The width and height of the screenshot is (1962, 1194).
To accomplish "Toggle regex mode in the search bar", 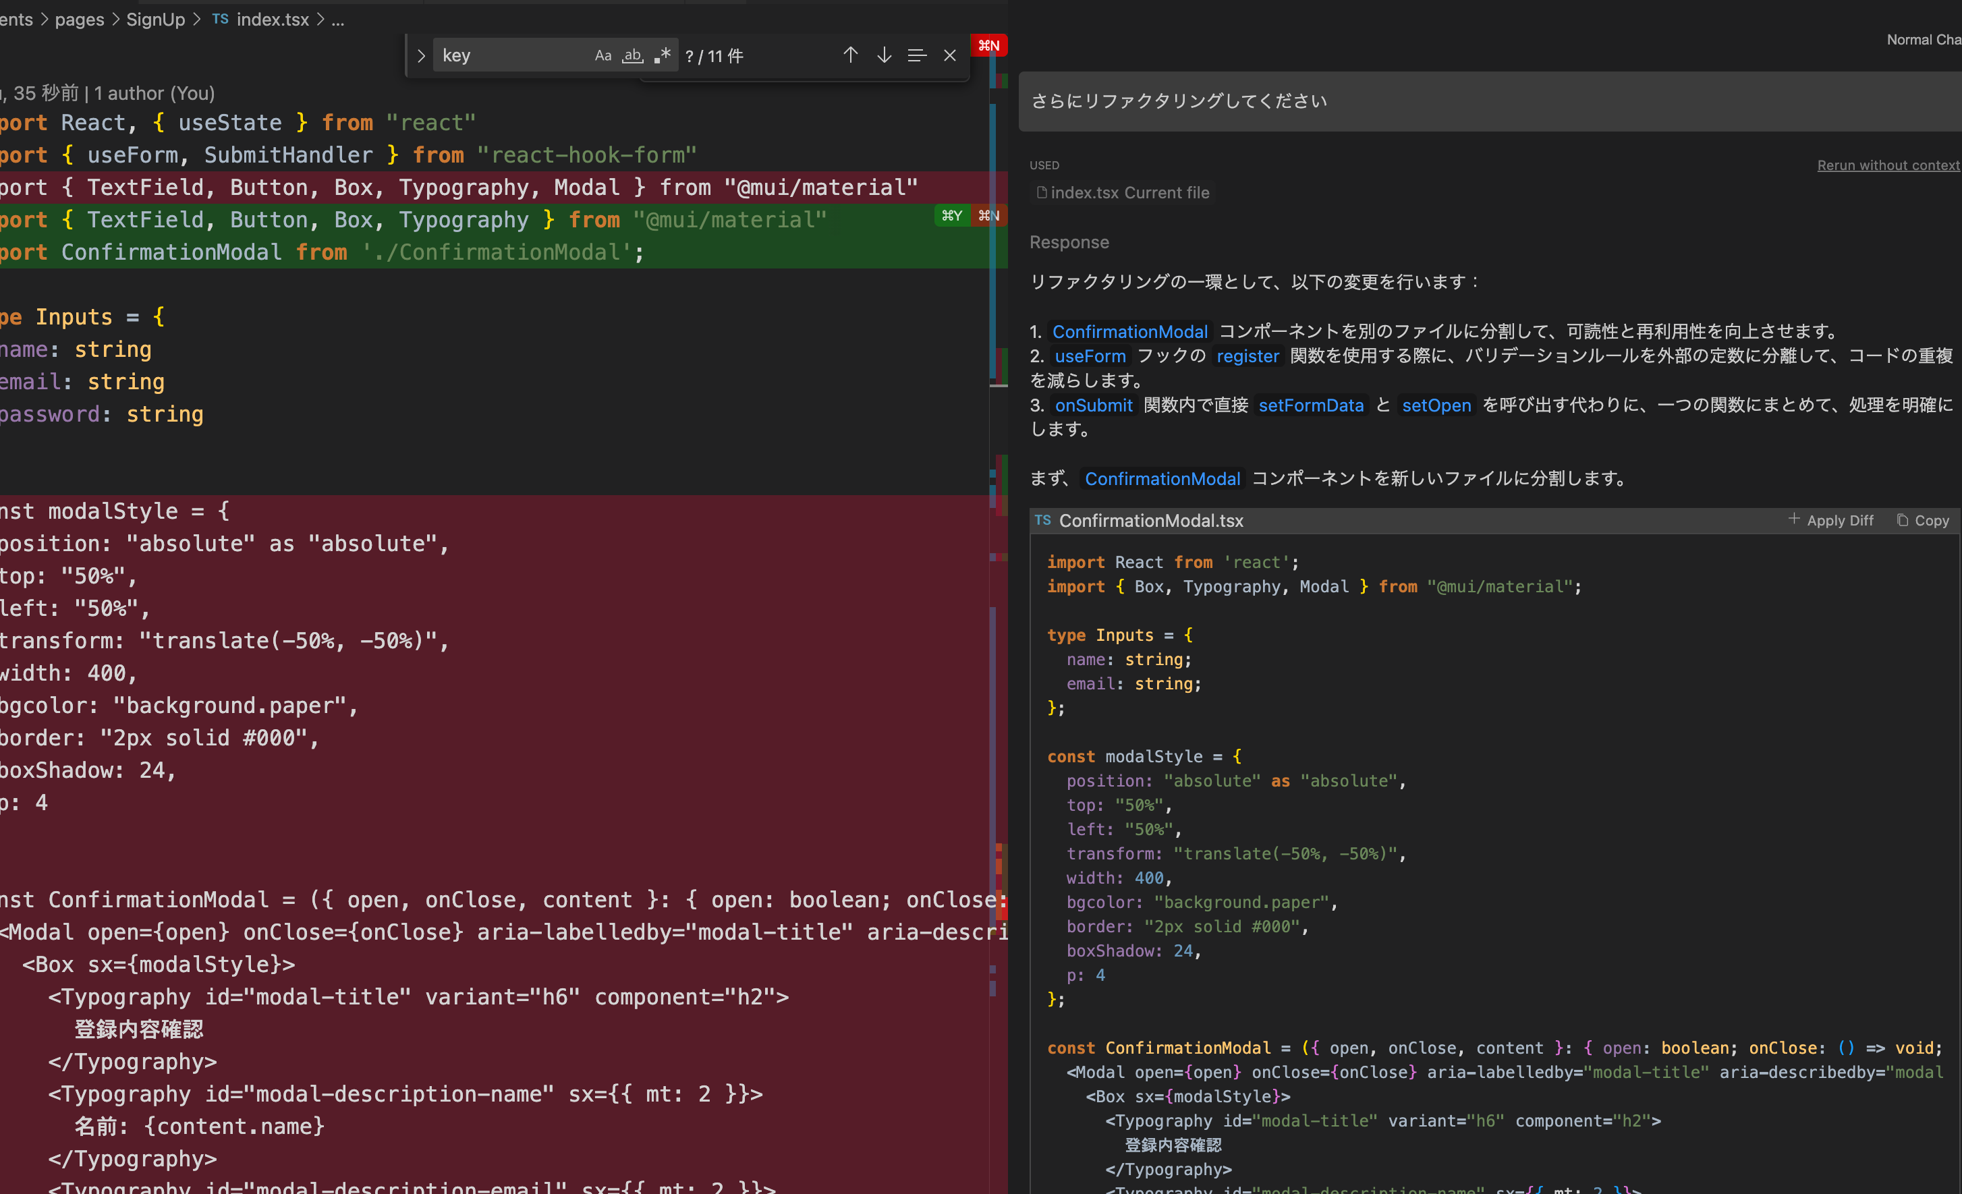I will click(662, 55).
